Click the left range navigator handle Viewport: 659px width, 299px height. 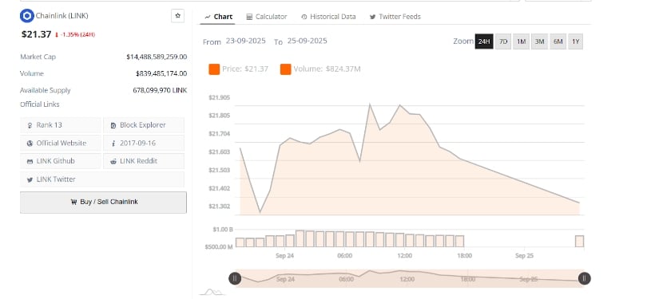coord(235,278)
